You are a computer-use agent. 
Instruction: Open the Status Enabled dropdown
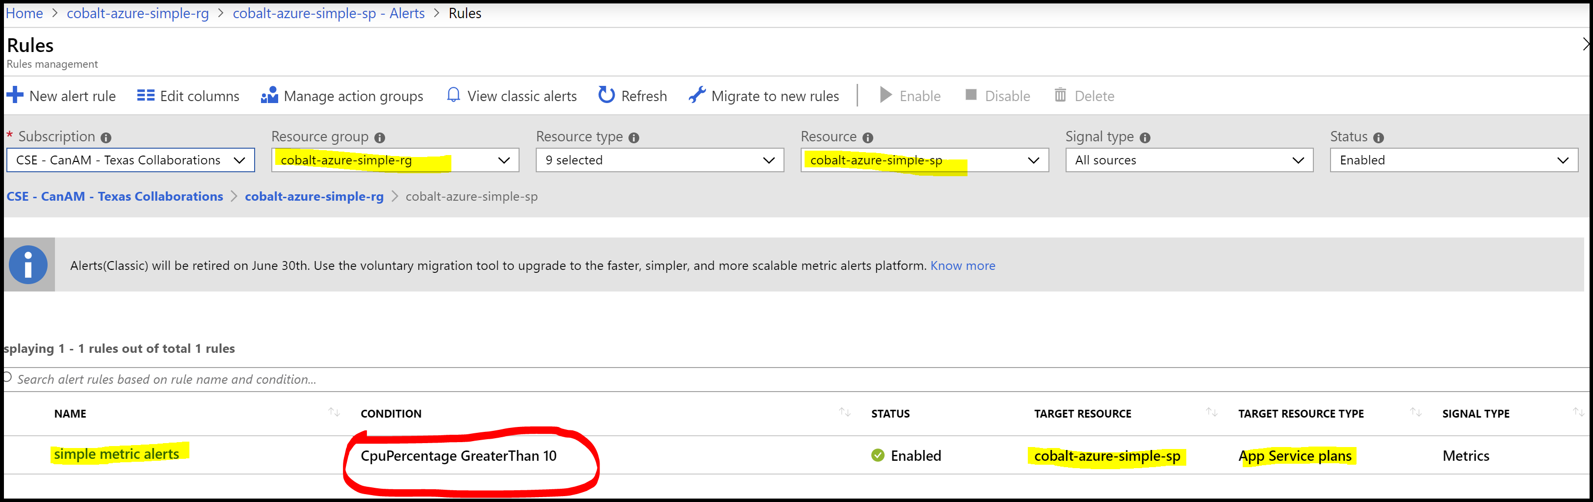(x=1454, y=160)
